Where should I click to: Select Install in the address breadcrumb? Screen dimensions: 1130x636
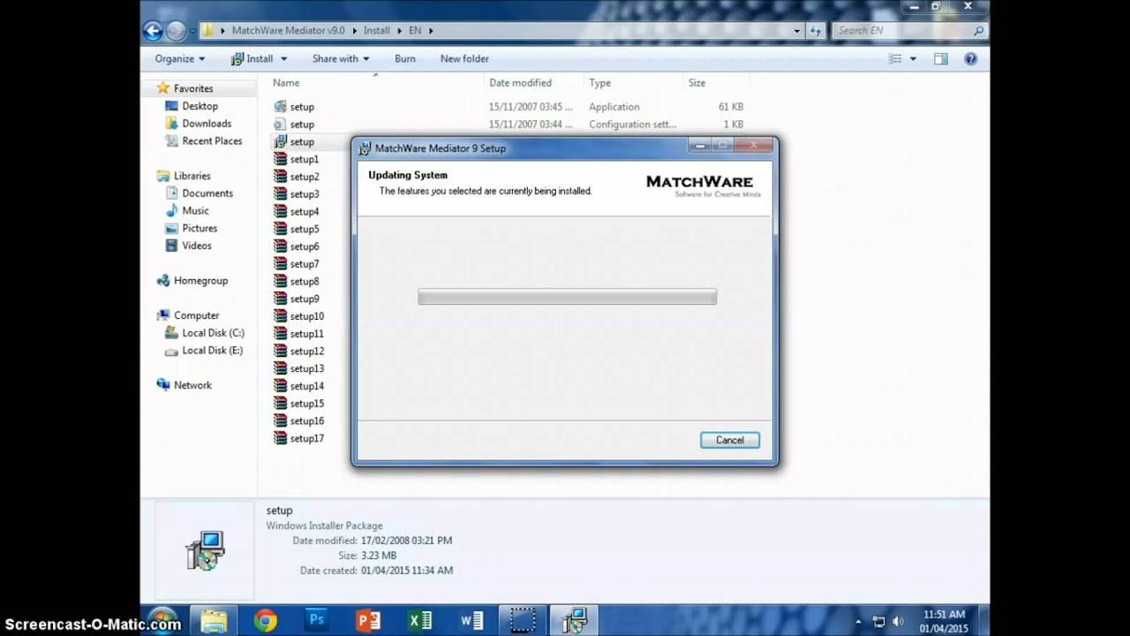point(376,30)
